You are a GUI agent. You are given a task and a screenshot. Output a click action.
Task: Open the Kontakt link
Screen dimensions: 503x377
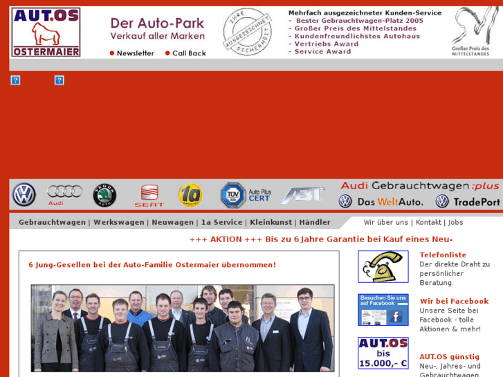tap(428, 222)
